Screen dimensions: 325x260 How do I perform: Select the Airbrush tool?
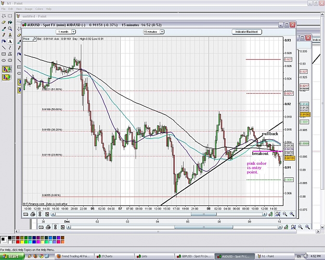click(x=4, y=41)
